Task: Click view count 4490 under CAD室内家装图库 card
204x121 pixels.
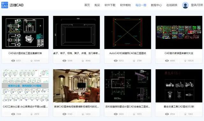Action: tap(172, 61)
